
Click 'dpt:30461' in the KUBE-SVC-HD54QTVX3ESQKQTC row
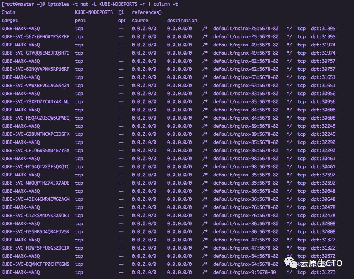click(x=323, y=166)
